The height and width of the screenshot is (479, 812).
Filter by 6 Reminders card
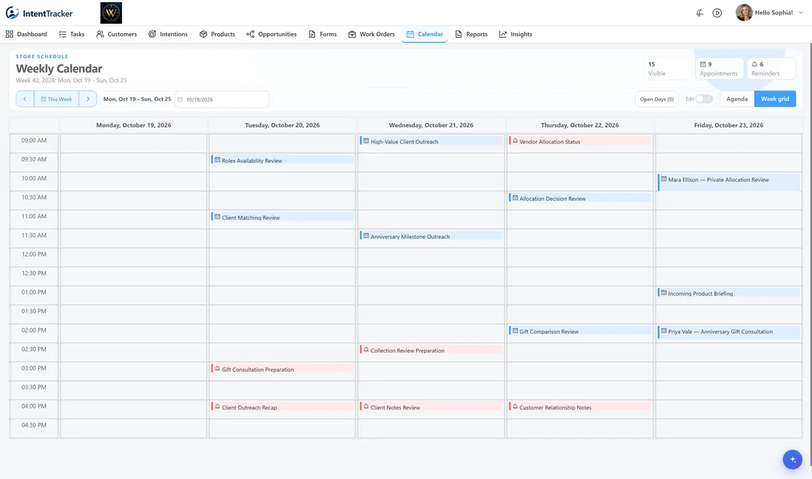click(771, 68)
